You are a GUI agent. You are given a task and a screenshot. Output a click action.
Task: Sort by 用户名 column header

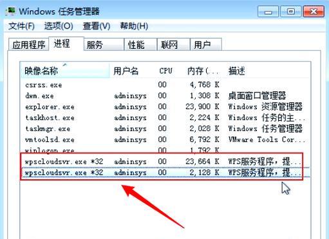pos(132,70)
